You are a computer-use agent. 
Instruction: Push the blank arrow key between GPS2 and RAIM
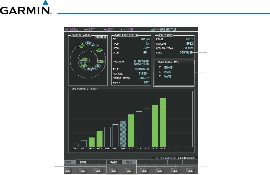[98, 171]
